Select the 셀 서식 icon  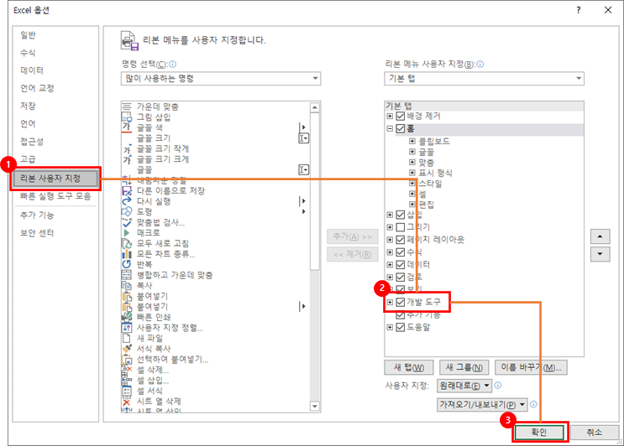[127, 391]
